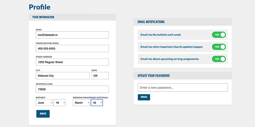This screenshot has height=127, width=255.
Task: Click the Your Information panel header
Action: pos(72,17)
